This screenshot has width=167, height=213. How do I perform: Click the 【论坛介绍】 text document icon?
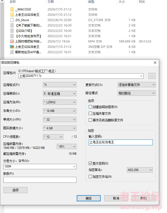click(12, 31)
